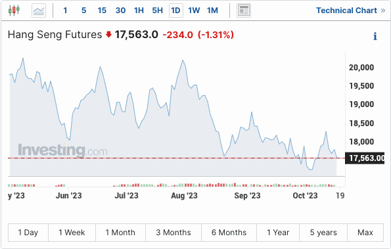Set interval to 1 minute
The width and height of the screenshot is (391, 249).
click(x=65, y=11)
